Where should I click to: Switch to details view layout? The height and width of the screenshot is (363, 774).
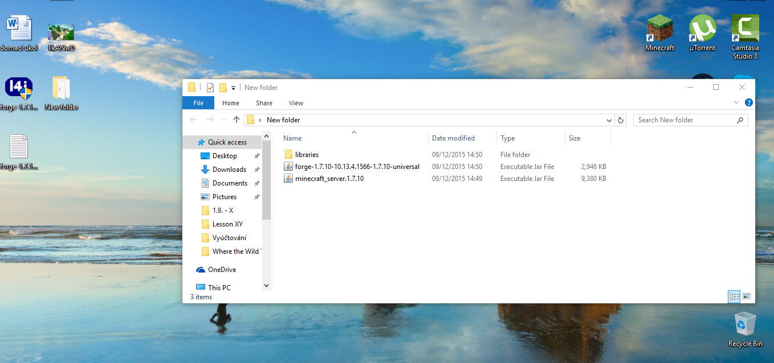point(734,296)
